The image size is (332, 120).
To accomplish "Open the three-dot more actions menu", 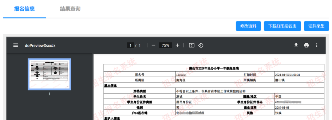I will coord(317,45).
